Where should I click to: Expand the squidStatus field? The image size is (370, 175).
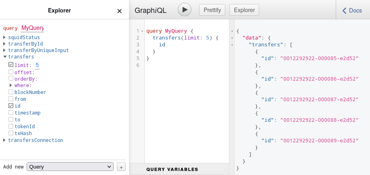[x=5, y=37]
